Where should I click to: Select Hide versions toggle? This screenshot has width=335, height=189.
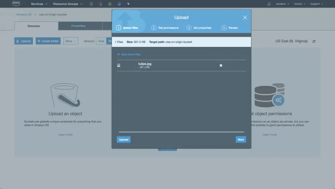tap(101, 41)
